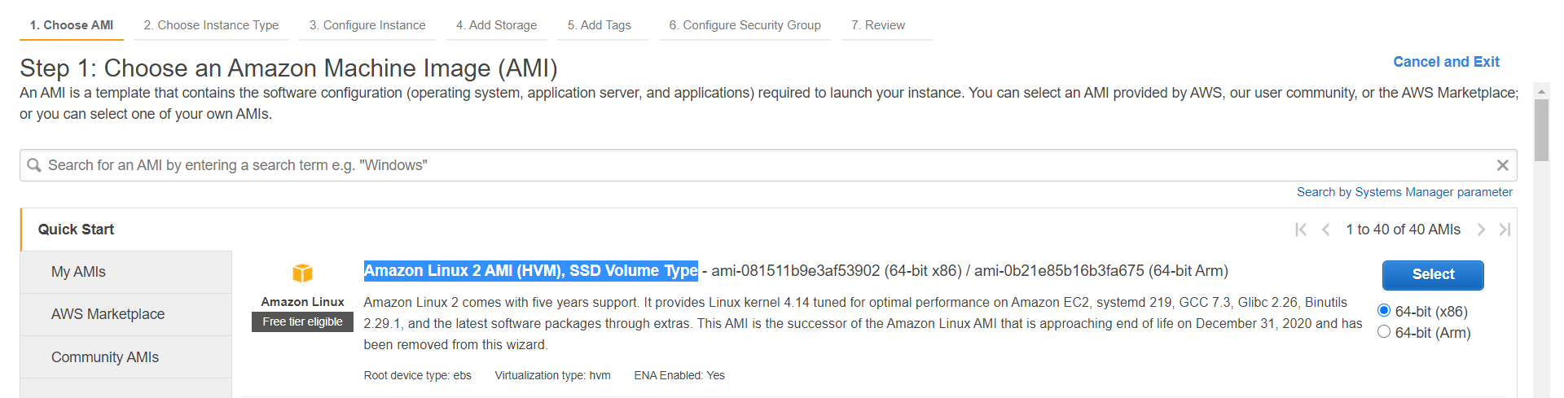Open the Choose Instance Type step
The width and height of the screenshot is (1564, 398).
pos(211,25)
